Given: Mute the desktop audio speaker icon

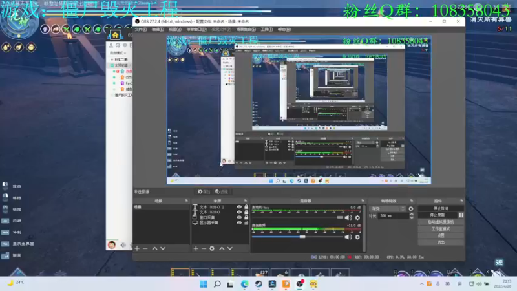Looking at the screenshot, I should point(348,237).
